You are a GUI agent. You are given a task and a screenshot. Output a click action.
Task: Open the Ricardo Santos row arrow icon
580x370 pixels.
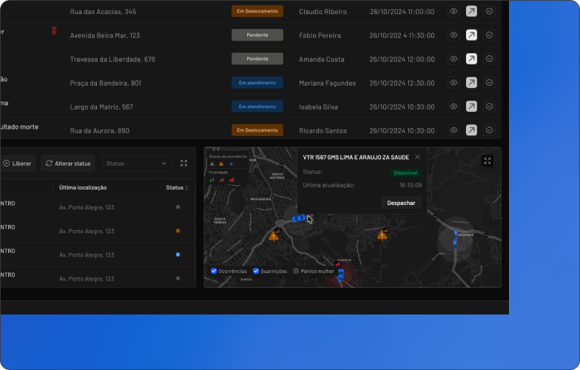click(471, 130)
